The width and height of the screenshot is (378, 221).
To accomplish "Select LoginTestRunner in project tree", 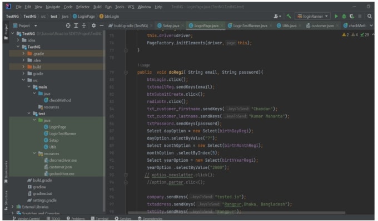I will [x=62, y=134].
